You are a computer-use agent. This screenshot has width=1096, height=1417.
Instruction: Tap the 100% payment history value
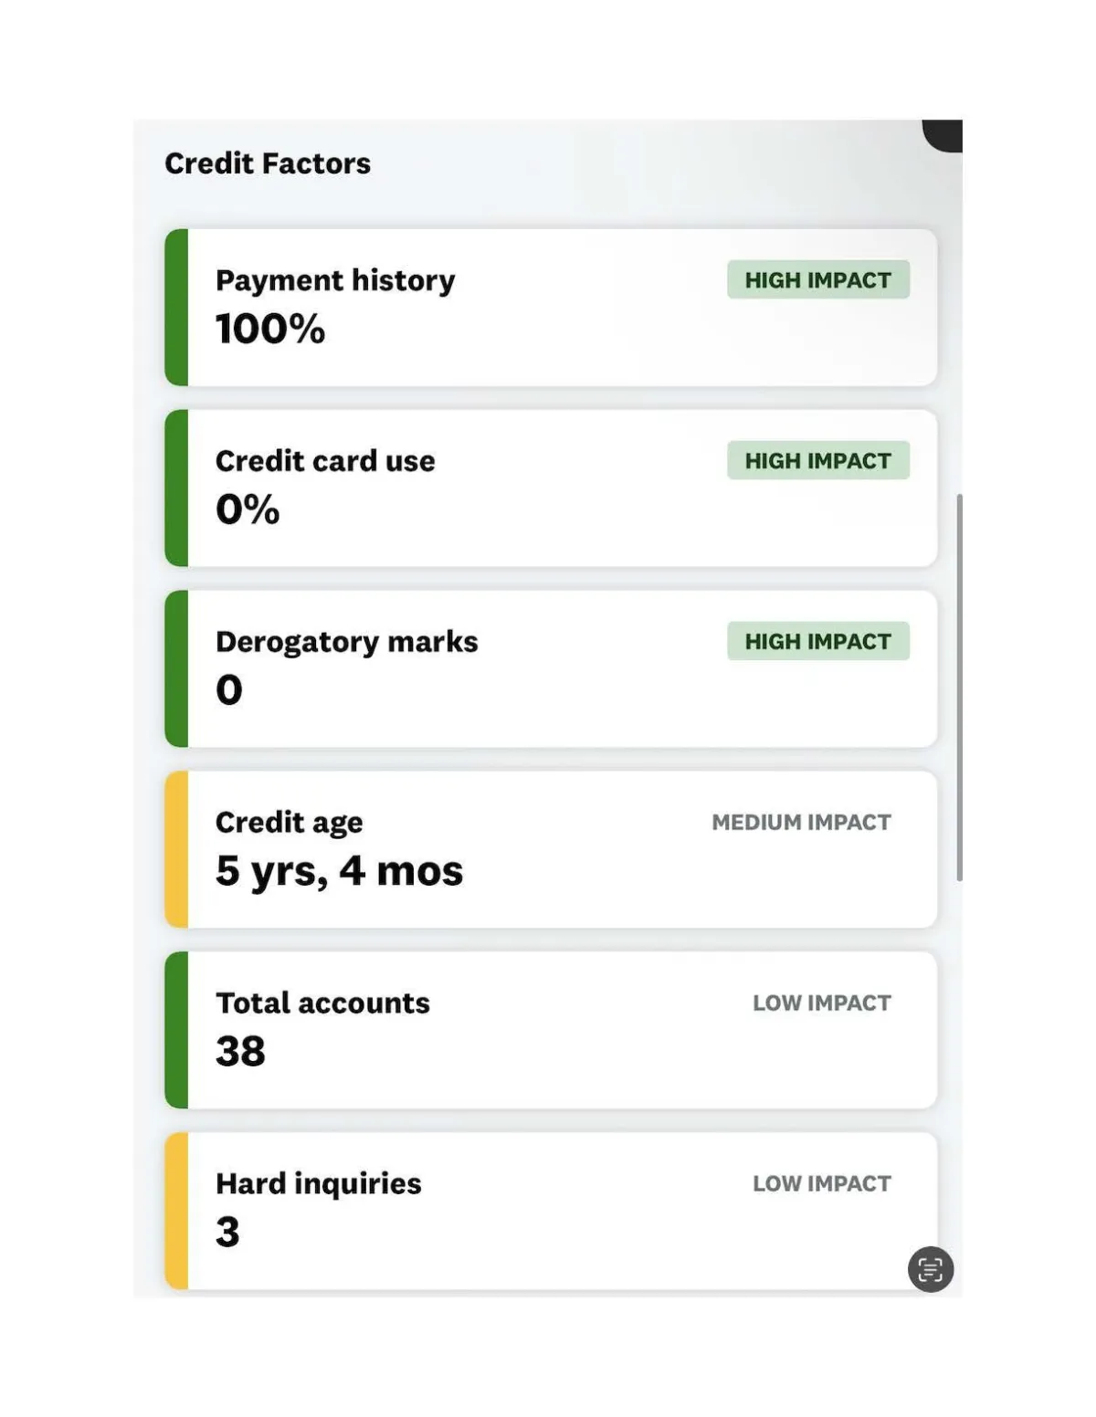[270, 329]
